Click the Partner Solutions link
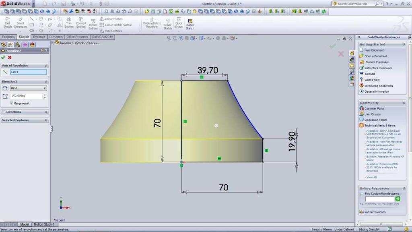412x232 pixels. (375, 212)
